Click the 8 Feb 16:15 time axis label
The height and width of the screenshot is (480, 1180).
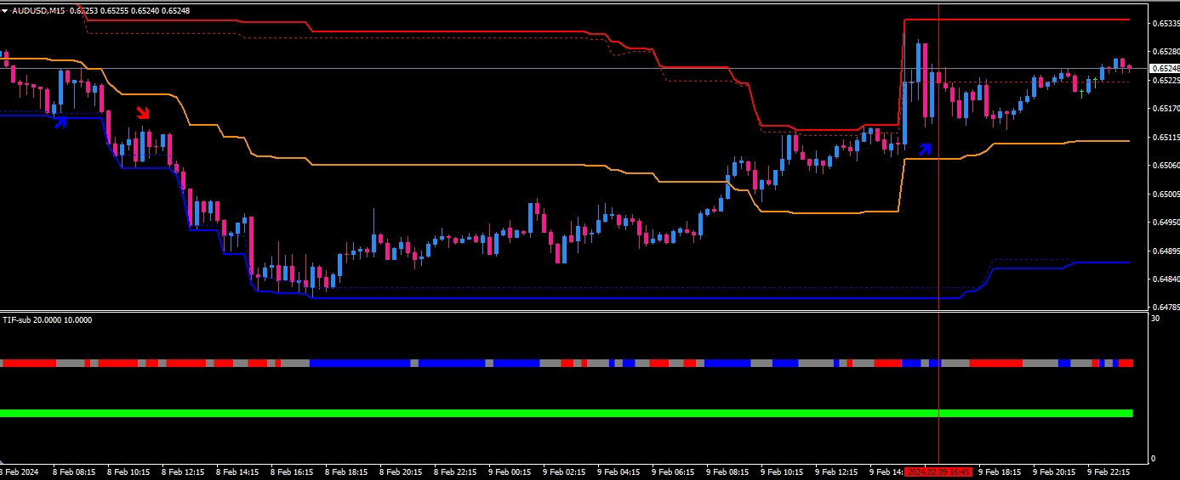pyautogui.click(x=292, y=472)
